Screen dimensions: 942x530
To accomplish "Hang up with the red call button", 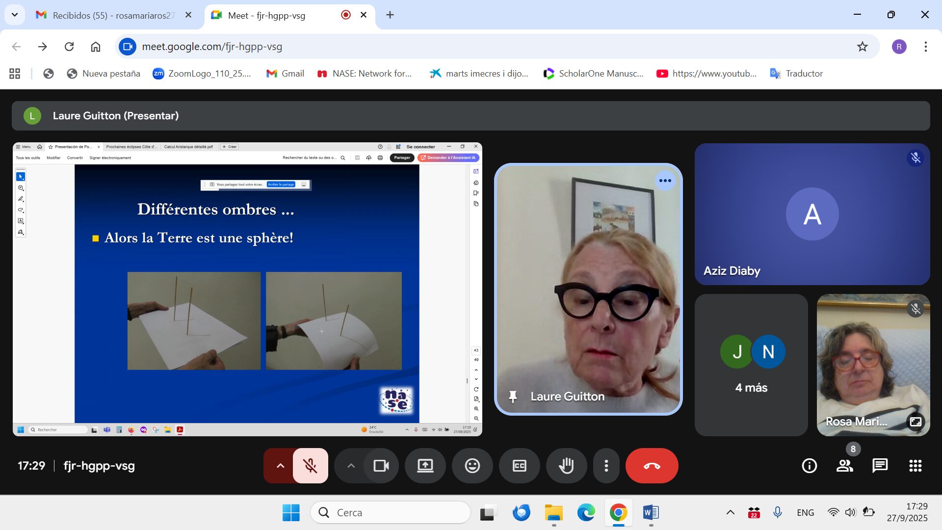I will (x=652, y=465).
